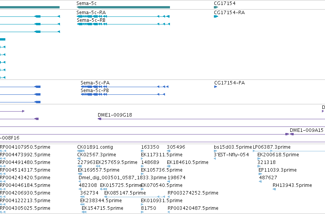The height and width of the screenshot is (214, 325).
Task: Click the EST labeled 305496
Action: pyautogui.click(x=176, y=147)
